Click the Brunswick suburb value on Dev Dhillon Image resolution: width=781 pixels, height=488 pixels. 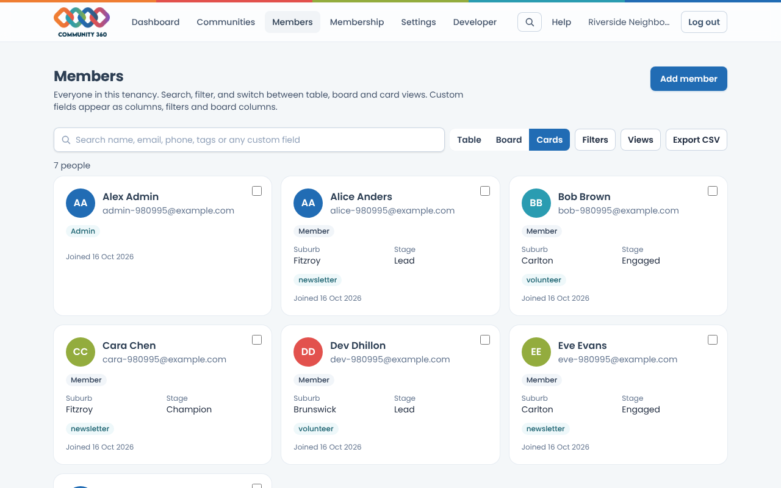click(x=315, y=409)
